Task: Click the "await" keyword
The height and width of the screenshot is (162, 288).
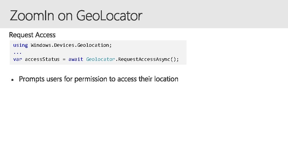Action: pos(76,59)
